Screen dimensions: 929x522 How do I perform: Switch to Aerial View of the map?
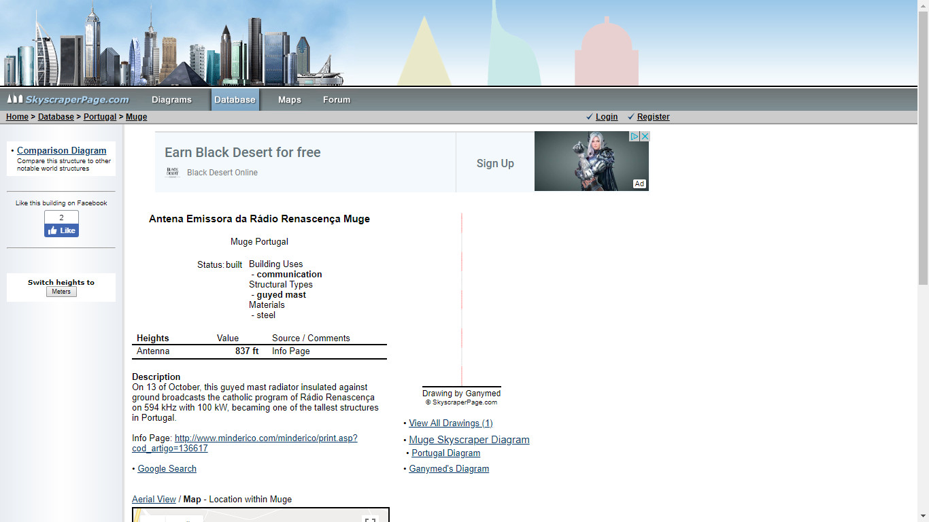point(154,500)
